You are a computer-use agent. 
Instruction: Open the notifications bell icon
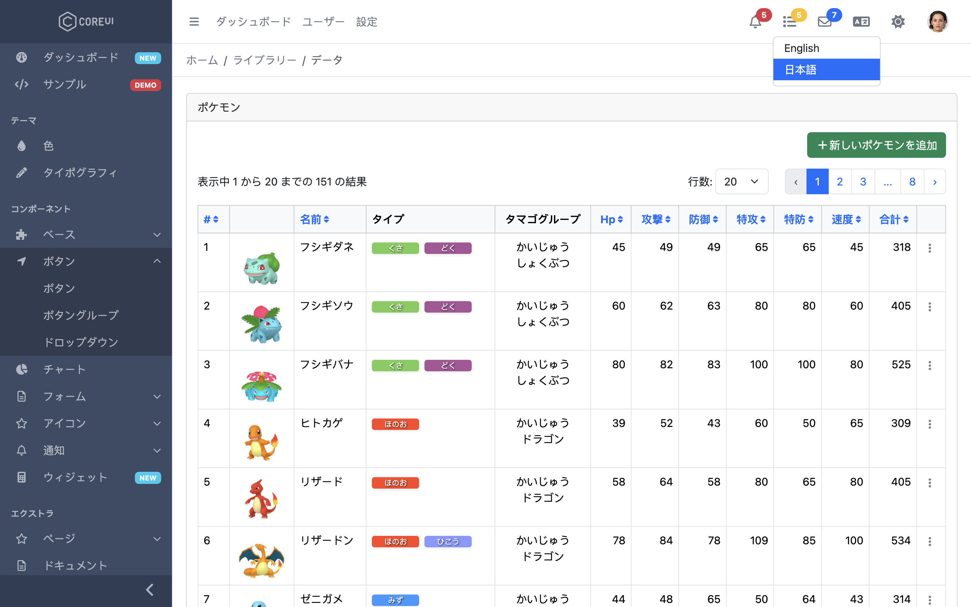point(755,22)
